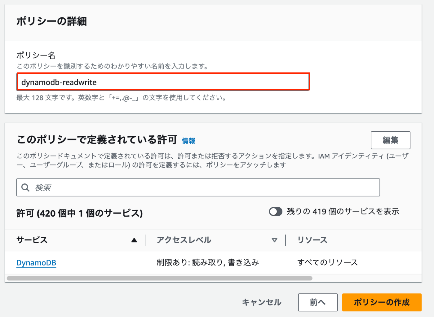
Task: Click the ポリシー名 field label
Action: (x=36, y=55)
